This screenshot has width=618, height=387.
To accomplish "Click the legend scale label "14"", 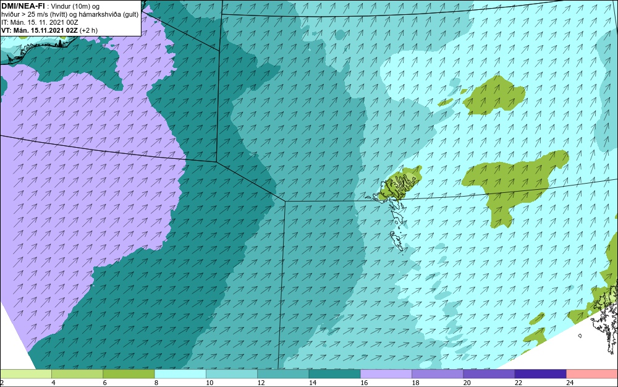I will pyautogui.click(x=313, y=383).
